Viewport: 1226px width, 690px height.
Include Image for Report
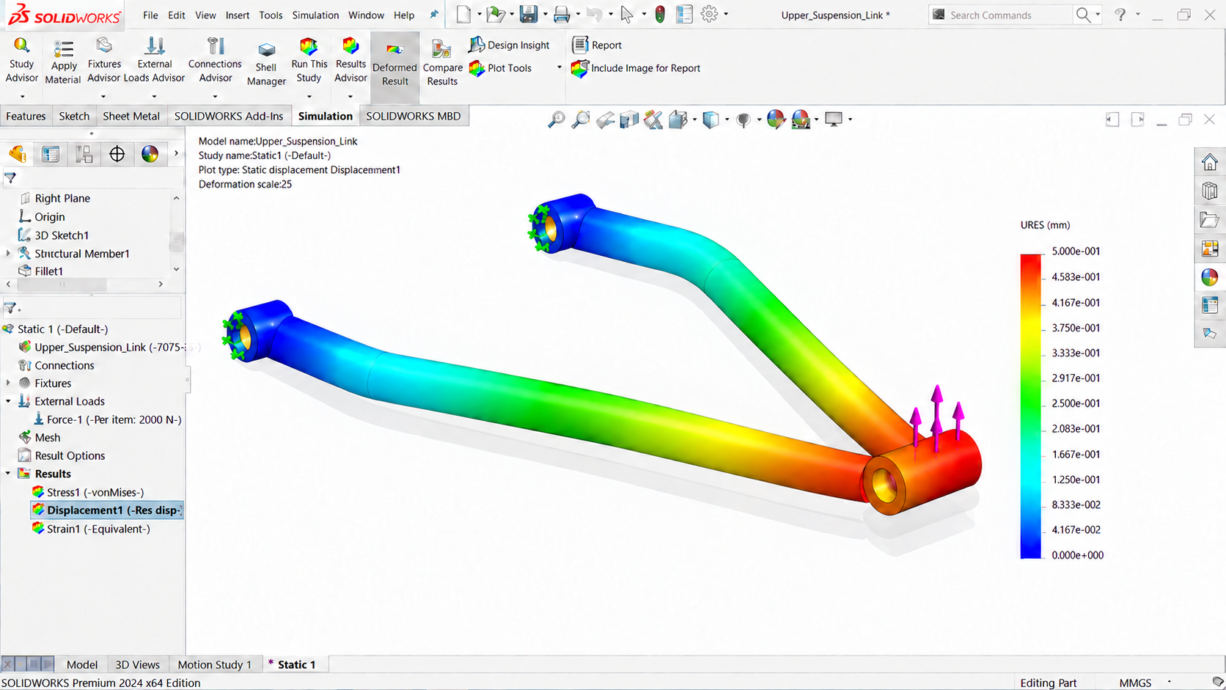[x=636, y=68]
